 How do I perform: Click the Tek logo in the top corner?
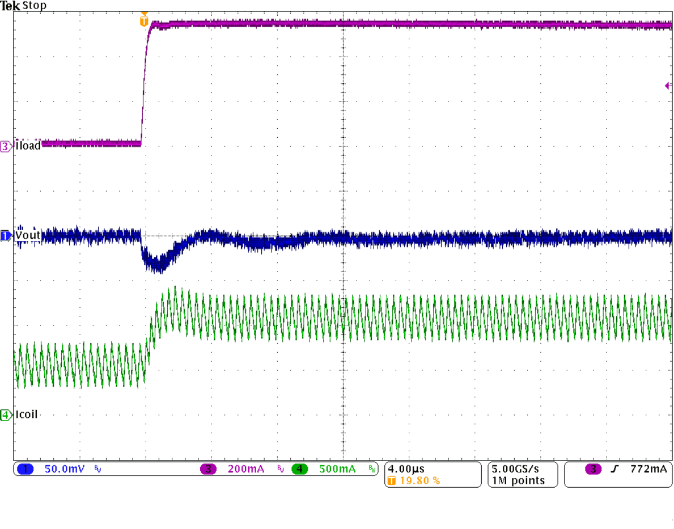point(10,6)
